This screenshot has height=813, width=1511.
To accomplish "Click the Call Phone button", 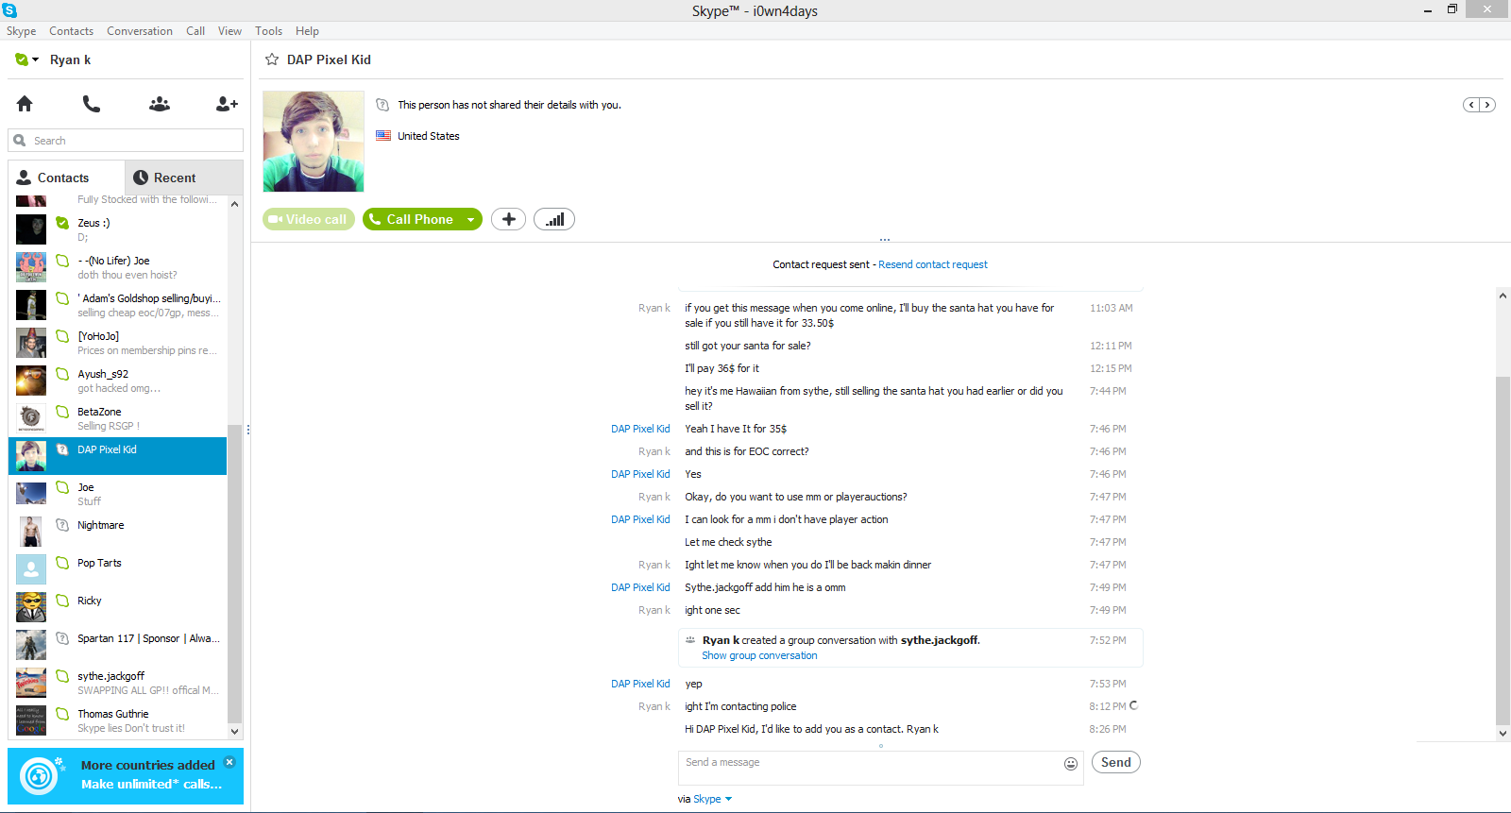I will coord(412,219).
